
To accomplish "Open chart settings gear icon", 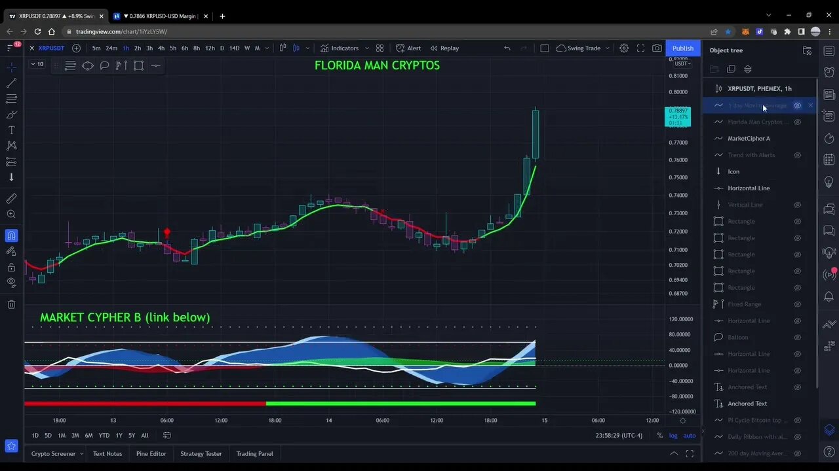I will coord(624,48).
